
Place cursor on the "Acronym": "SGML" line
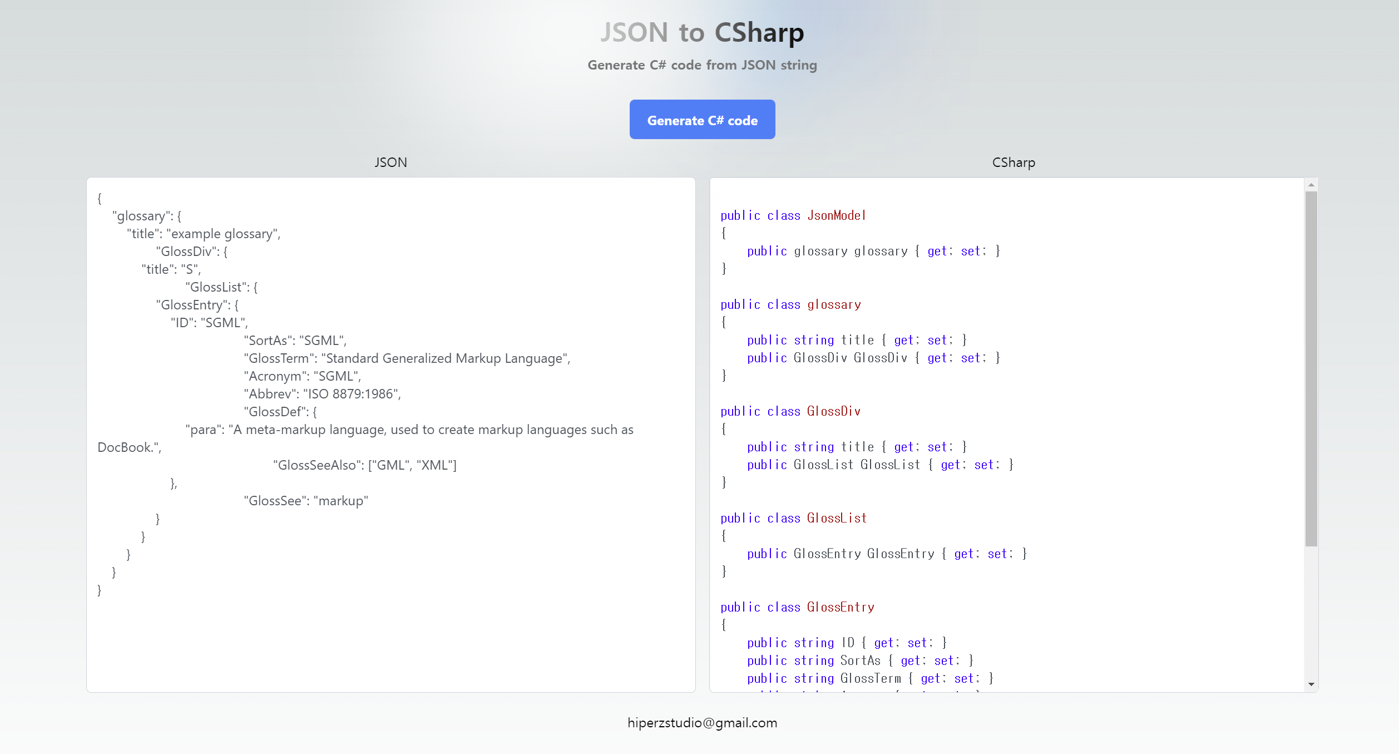click(x=302, y=376)
